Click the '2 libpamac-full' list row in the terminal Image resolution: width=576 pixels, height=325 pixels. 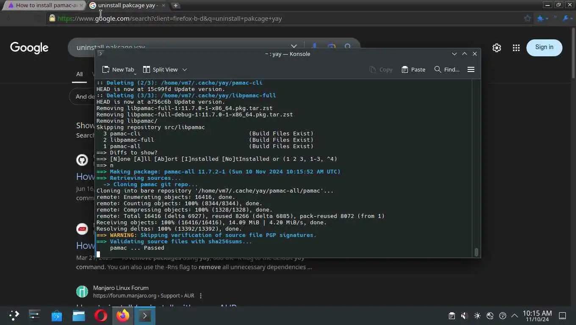click(208, 140)
